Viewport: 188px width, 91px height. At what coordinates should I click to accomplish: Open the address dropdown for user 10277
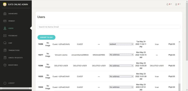[x=121, y=55]
